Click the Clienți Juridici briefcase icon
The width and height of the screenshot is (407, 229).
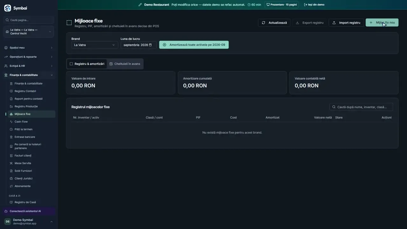pyautogui.click(x=11, y=179)
